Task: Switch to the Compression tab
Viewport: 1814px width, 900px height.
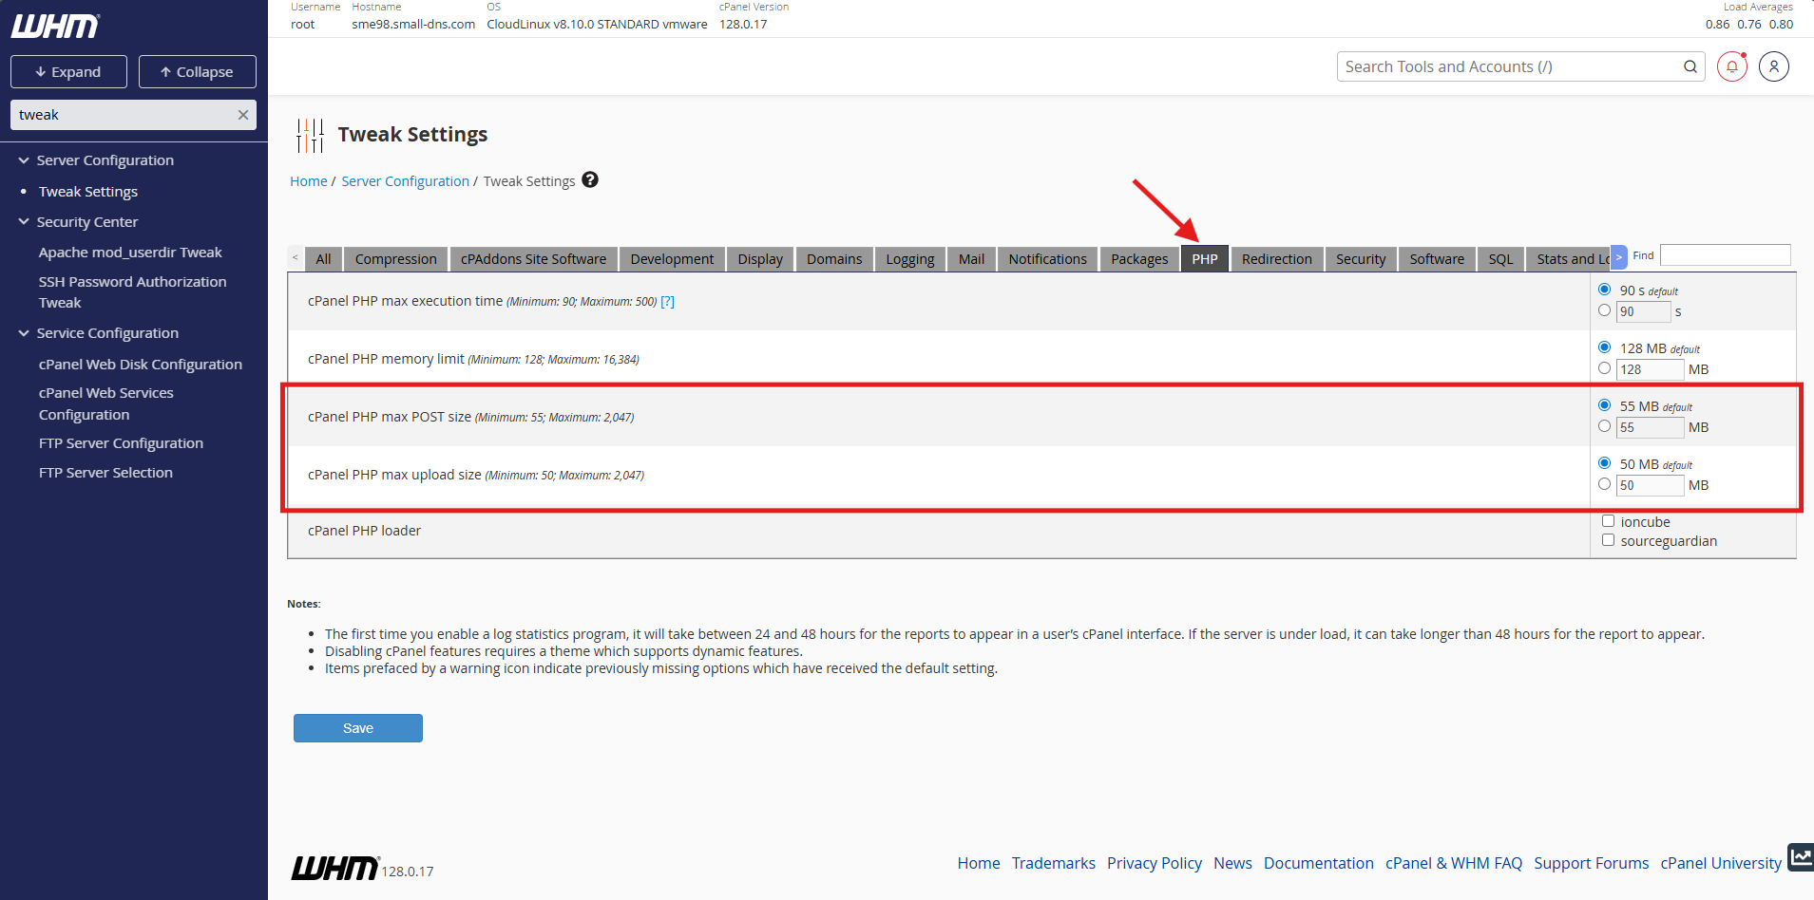Action: click(395, 259)
